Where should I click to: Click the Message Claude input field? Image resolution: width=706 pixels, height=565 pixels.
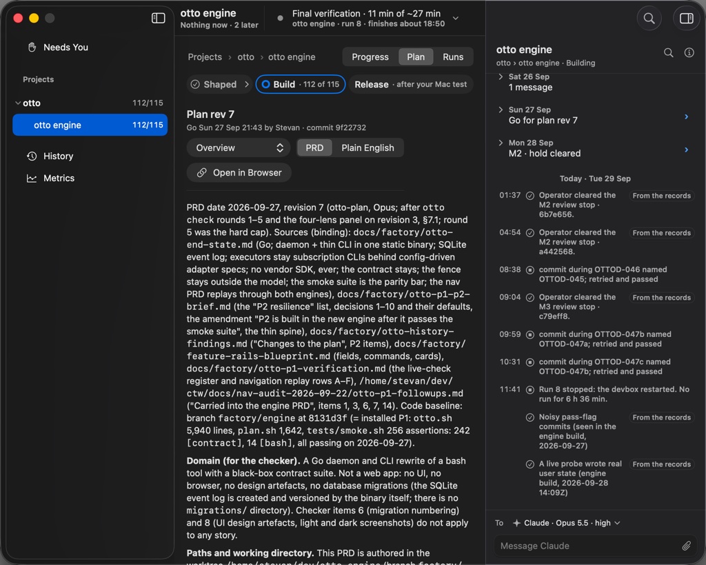[x=596, y=546]
